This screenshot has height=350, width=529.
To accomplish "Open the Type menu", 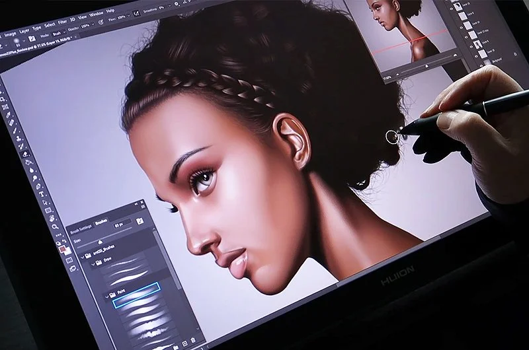I will (37, 28).
